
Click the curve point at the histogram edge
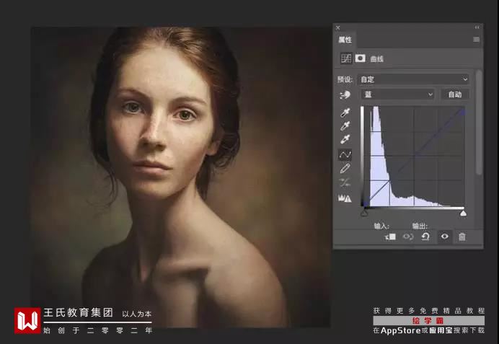pos(389,182)
